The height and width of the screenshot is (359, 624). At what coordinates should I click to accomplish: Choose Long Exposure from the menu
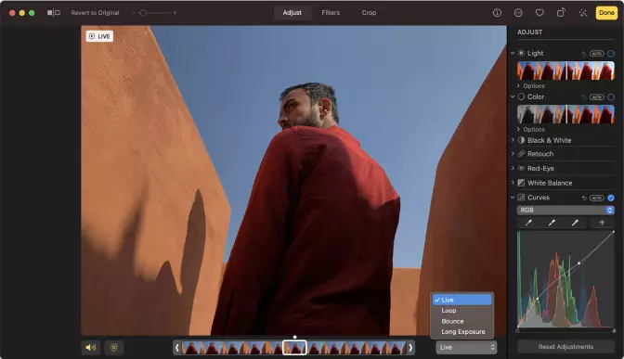462,331
